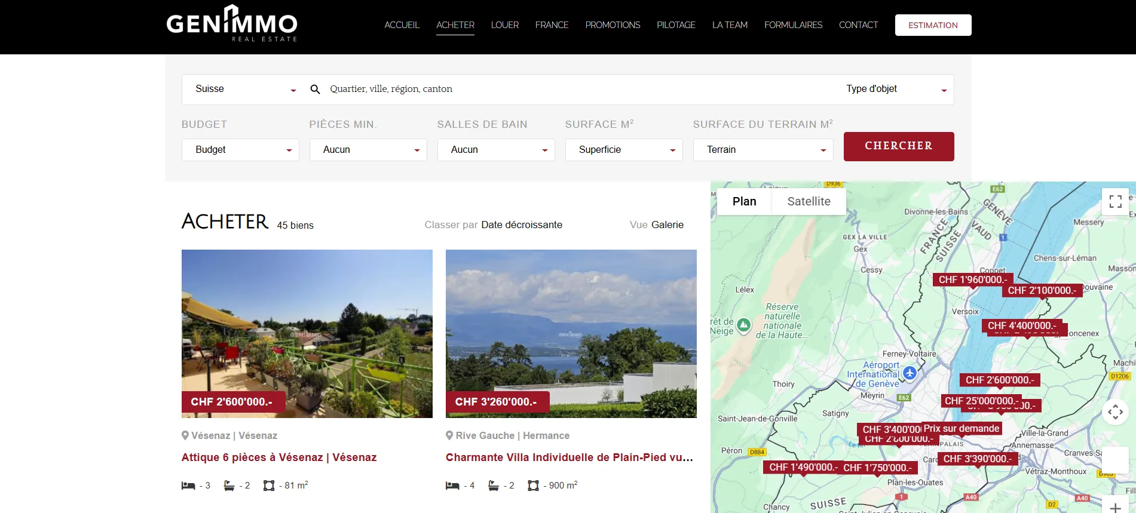
Task: Open the Type d'objet dropdown
Action: [896, 89]
